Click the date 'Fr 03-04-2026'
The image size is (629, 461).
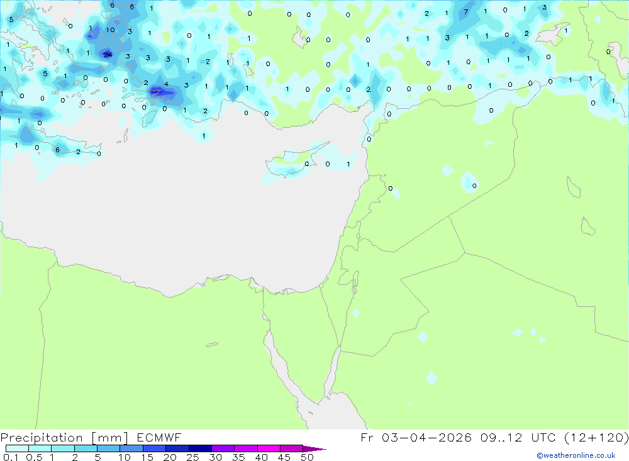416,438
